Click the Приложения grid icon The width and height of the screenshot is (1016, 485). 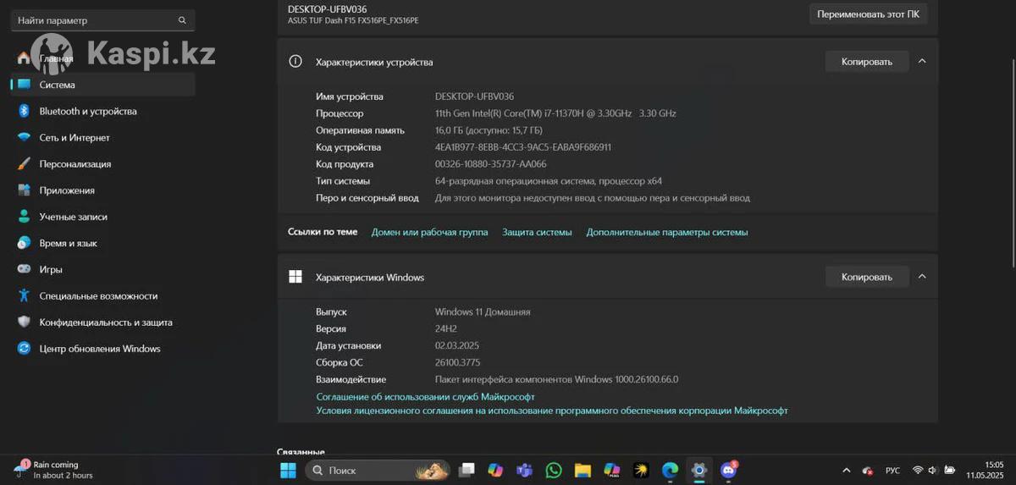click(24, 190)
